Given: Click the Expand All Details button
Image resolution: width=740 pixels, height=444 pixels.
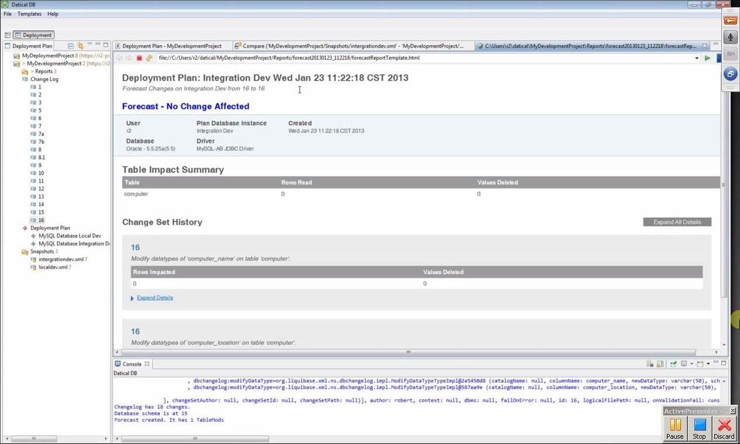Looking at the screenshot, I should coord(677,222).
